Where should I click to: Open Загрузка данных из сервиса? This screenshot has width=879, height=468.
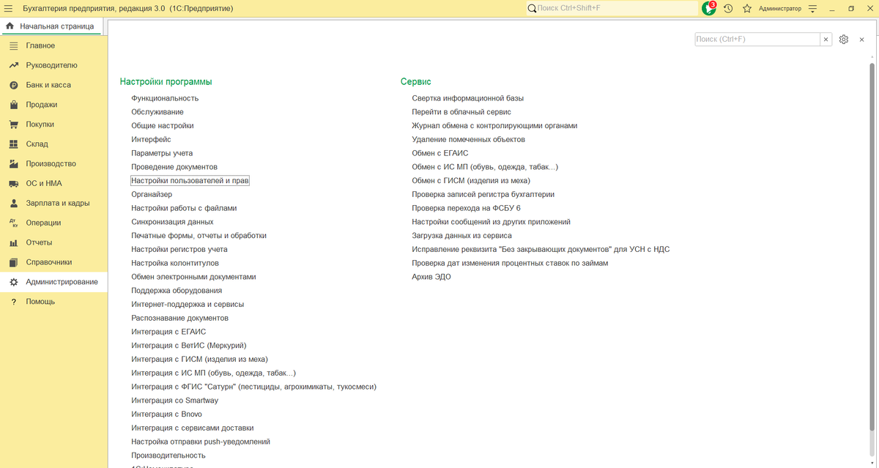point(461,236)
